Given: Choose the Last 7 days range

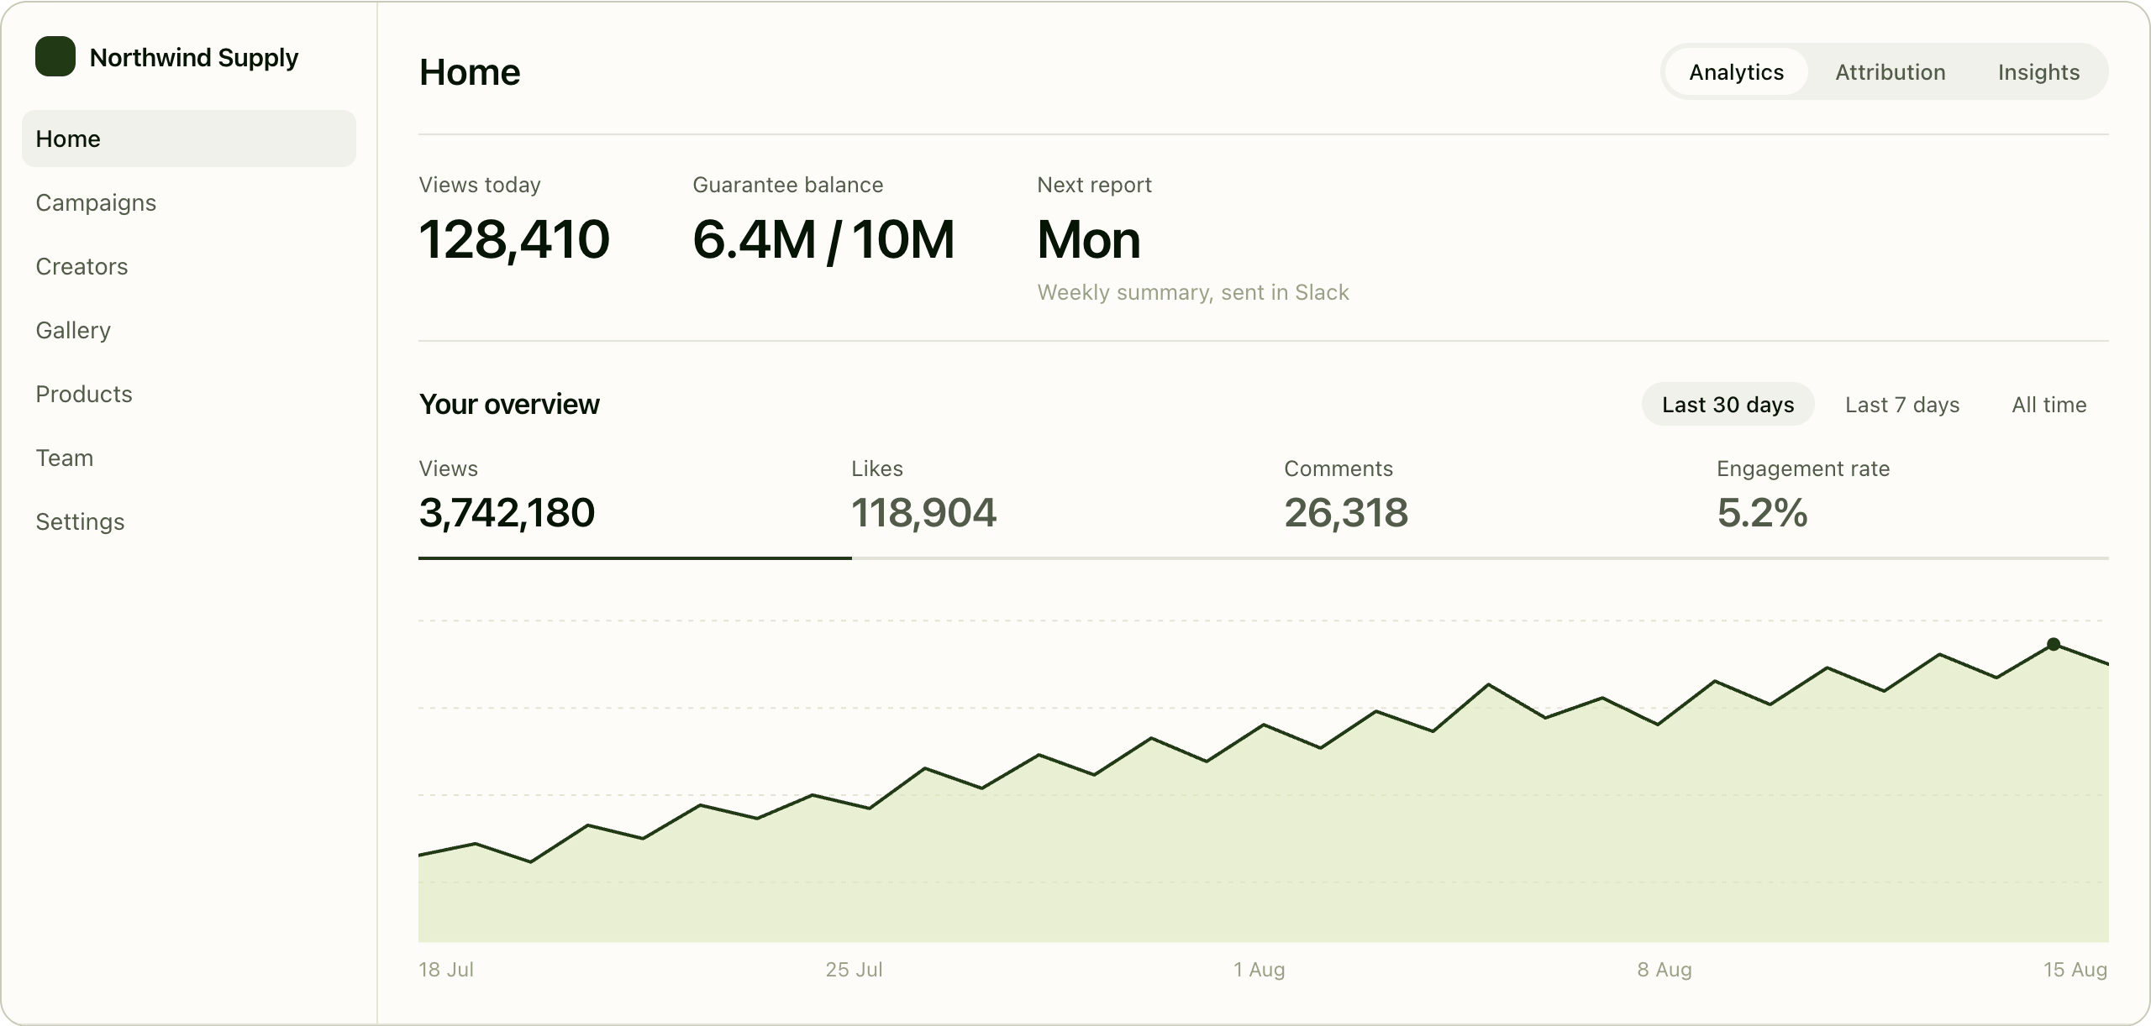Looking at the screenshot, I should point(1901,405).
